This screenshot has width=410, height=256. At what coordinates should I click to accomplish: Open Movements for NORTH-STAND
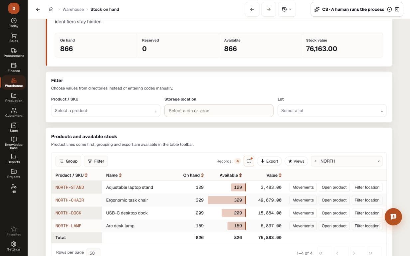(x=303, y=188)
